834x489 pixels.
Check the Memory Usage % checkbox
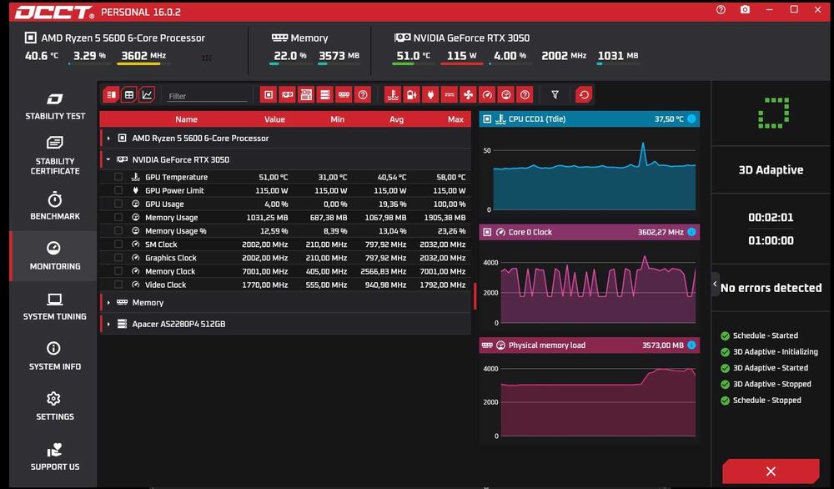(x=118, y=231)
